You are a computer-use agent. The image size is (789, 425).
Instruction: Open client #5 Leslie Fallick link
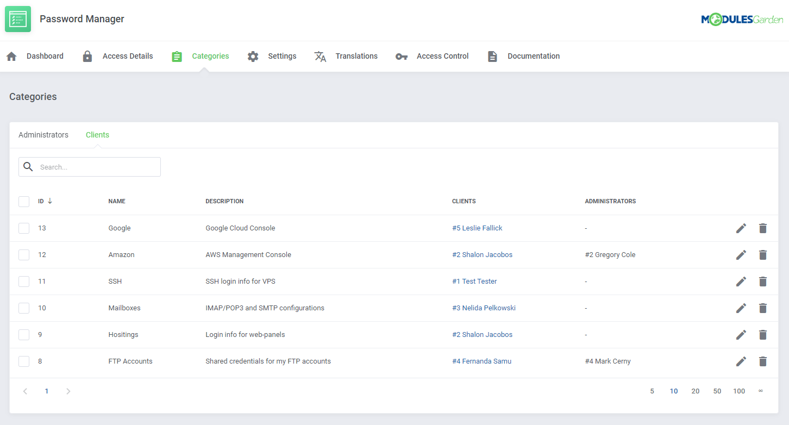pos(477,228)
